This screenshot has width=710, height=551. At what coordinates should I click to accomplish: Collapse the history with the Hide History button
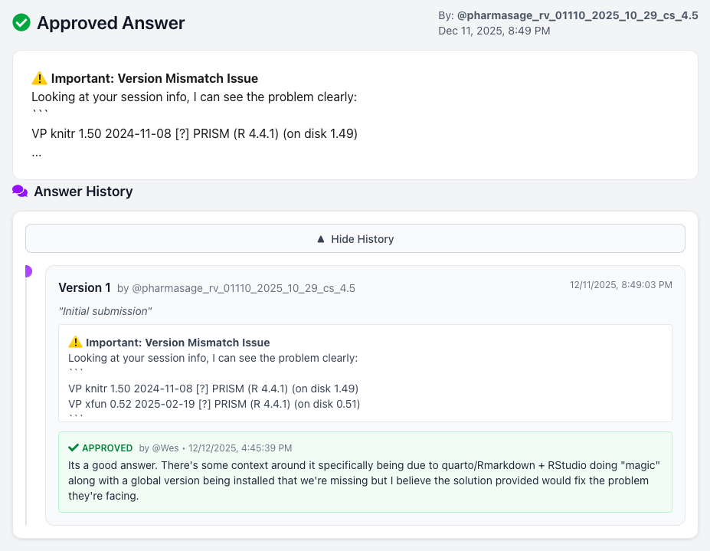click(x=355, y=239)
